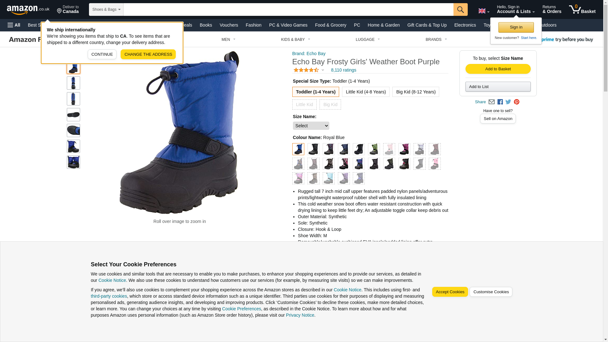
Task: Click the Accept Cookies button
Action: (450, 292)
